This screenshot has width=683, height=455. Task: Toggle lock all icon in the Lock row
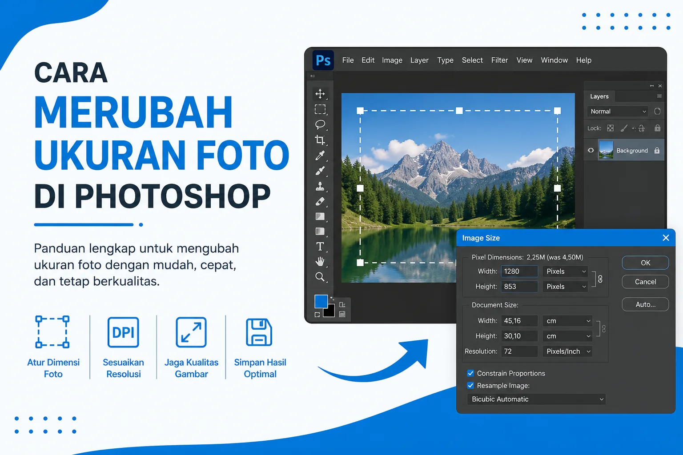coord(657,128)
